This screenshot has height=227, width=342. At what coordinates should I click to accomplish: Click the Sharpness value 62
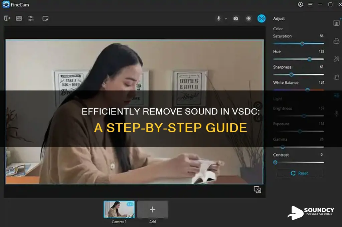[322, 67]
